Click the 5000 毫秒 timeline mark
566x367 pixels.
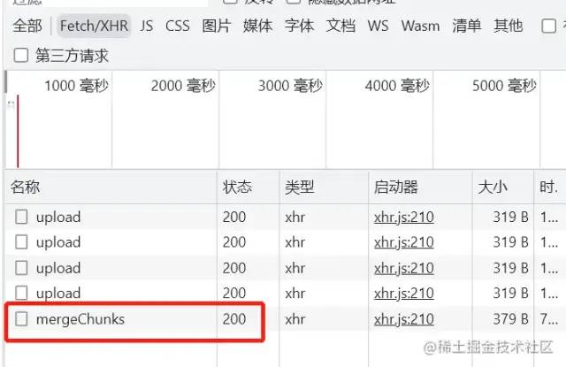point(504,86)
